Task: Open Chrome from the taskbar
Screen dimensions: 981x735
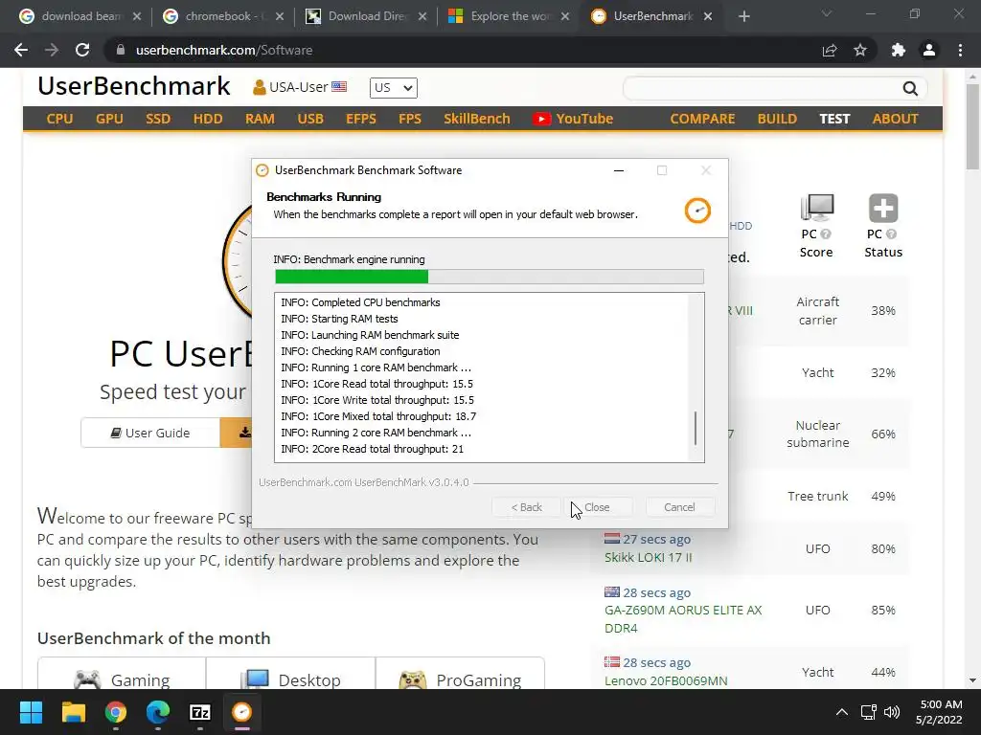Action: [116, 712]
